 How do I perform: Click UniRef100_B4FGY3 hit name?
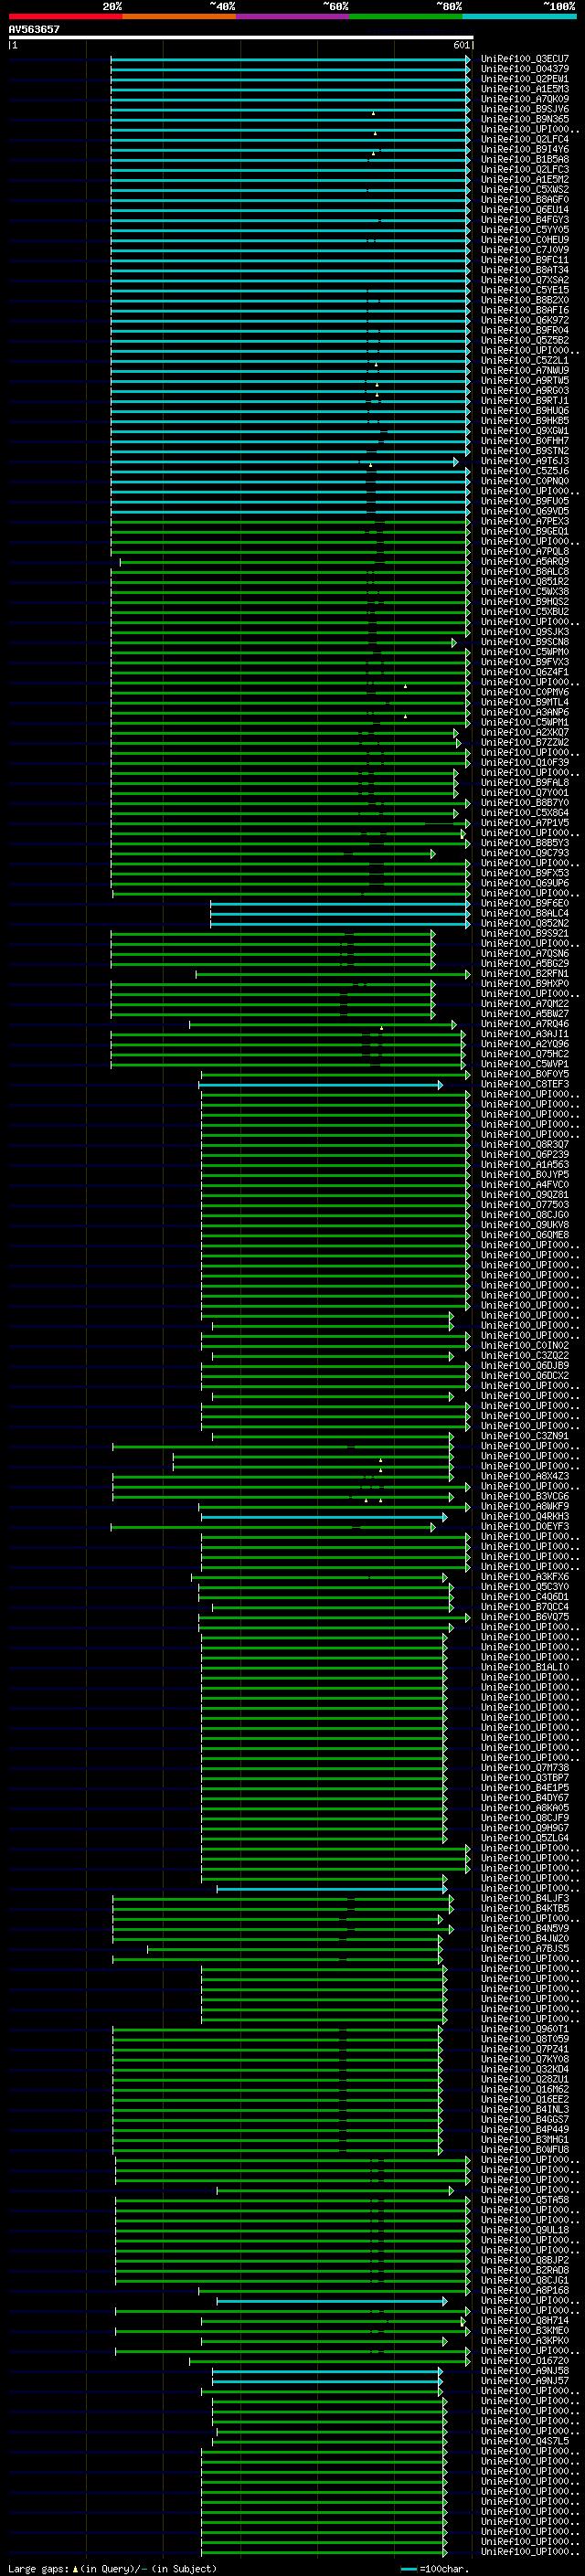point(524,219)
